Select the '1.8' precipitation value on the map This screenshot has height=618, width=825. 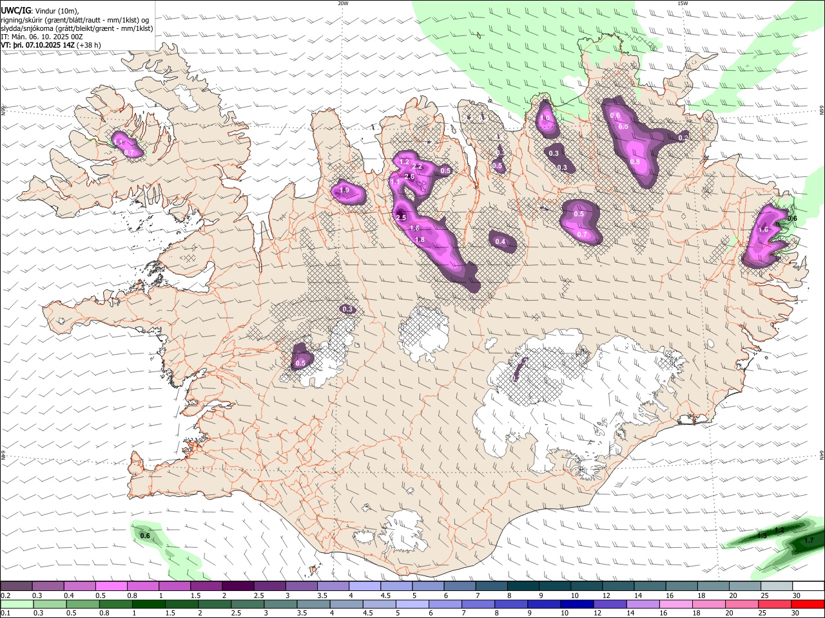point(420,239)
